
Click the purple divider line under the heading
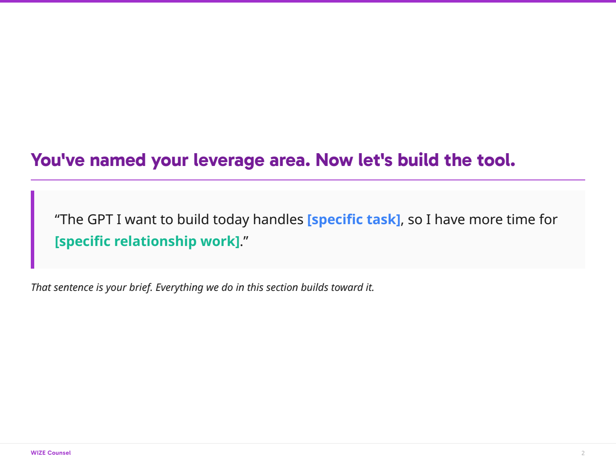[x=308, y=180]
